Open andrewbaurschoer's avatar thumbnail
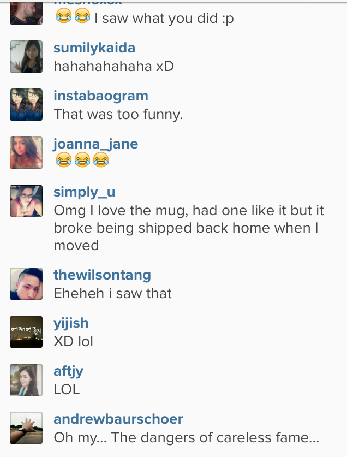Image resolution: width=347 pixels, height=457 pixels. point(26,428)
